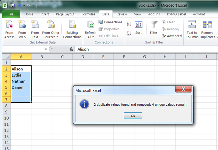The image size is (218, 150).
Task: Select cell A3 containing Lydia
Action: [21, 75]
